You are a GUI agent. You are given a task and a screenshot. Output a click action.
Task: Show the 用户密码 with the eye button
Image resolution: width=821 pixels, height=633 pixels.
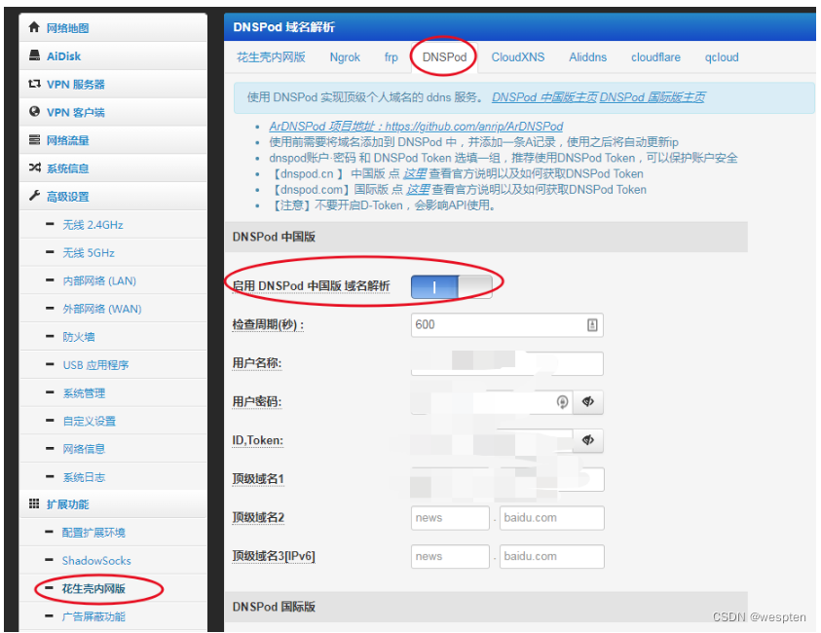(x=588, y=402)
